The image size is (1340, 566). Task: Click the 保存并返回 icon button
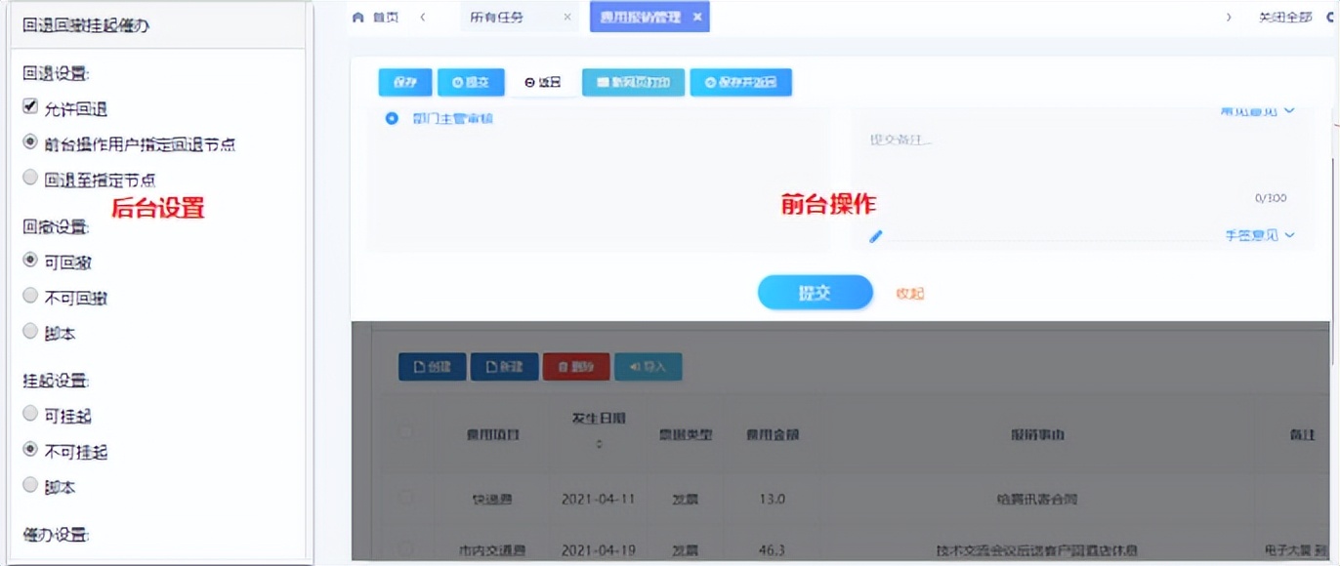click(x=742, y=82)
